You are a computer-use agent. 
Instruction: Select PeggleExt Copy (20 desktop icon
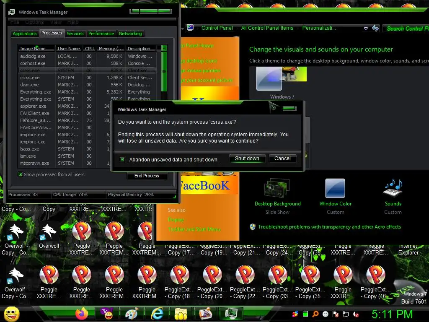pos(212,282)
